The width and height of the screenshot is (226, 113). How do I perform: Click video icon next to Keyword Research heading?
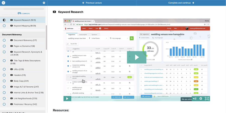(54, 12)
